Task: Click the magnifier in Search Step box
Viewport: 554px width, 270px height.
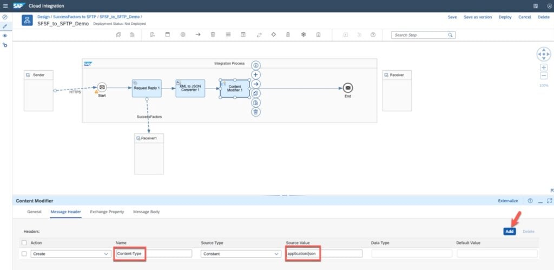Action: (x=450, y=35)
